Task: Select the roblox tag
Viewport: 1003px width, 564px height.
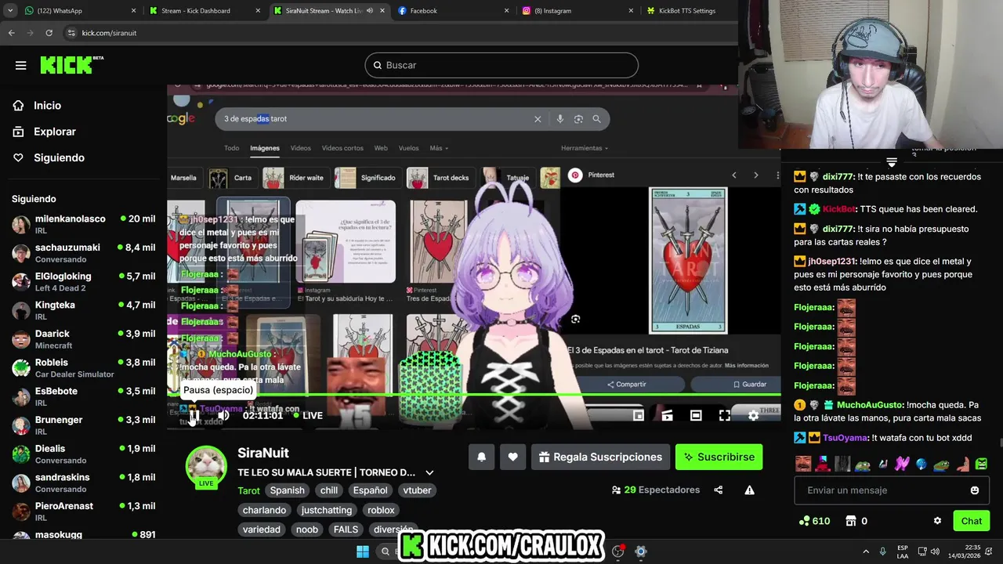Action: coord(381,510)
